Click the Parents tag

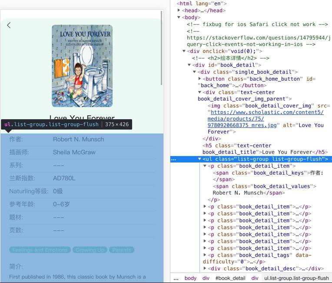tap(122, 250)
